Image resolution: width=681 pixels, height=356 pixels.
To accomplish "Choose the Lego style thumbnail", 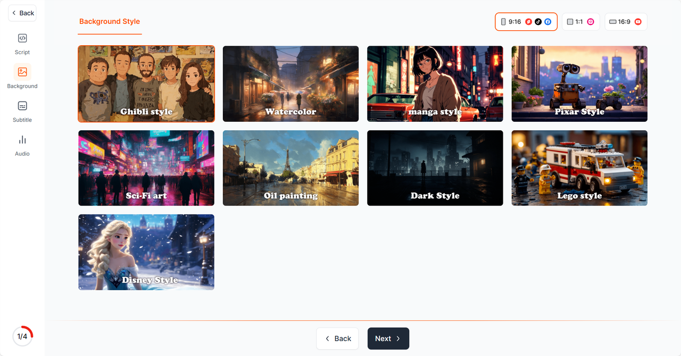I will (579, 168).
